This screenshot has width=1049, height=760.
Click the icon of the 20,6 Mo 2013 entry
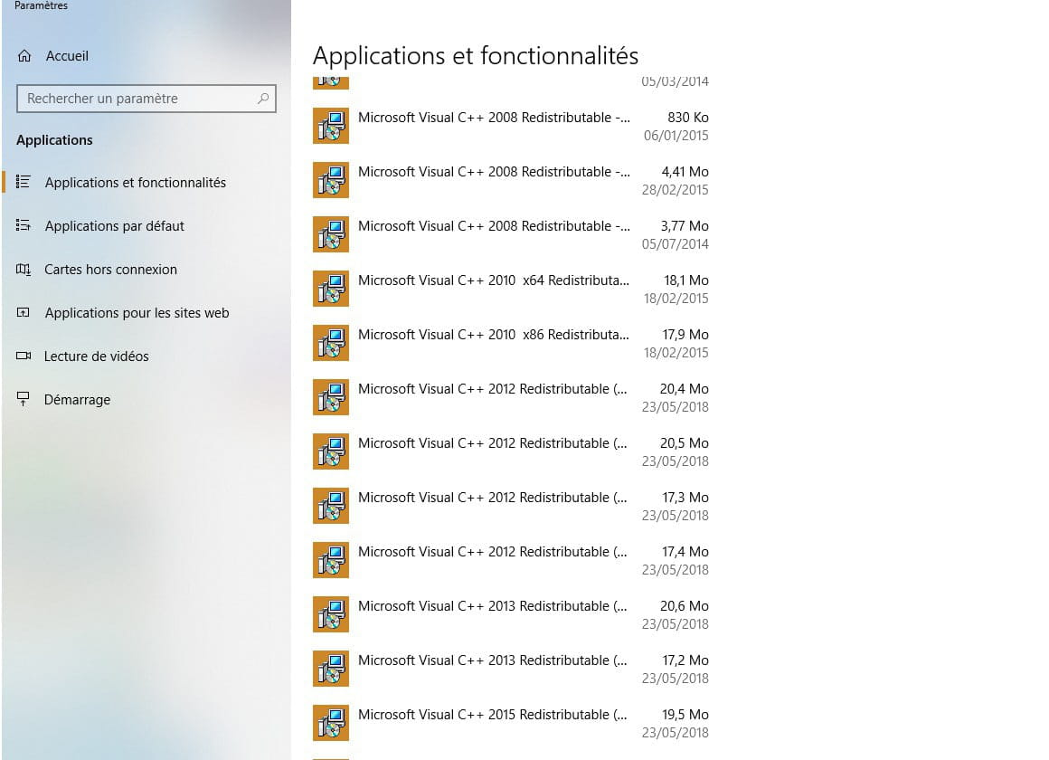pyautogui.click(x=330, y=614)
